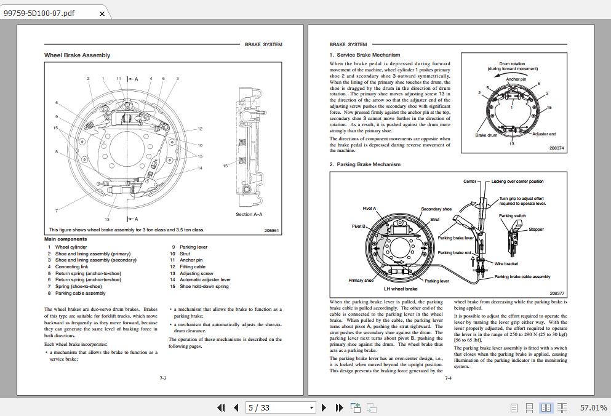611x416 pixels.
Task: Switch to book view layout
Action: click(x=562, y=407)
